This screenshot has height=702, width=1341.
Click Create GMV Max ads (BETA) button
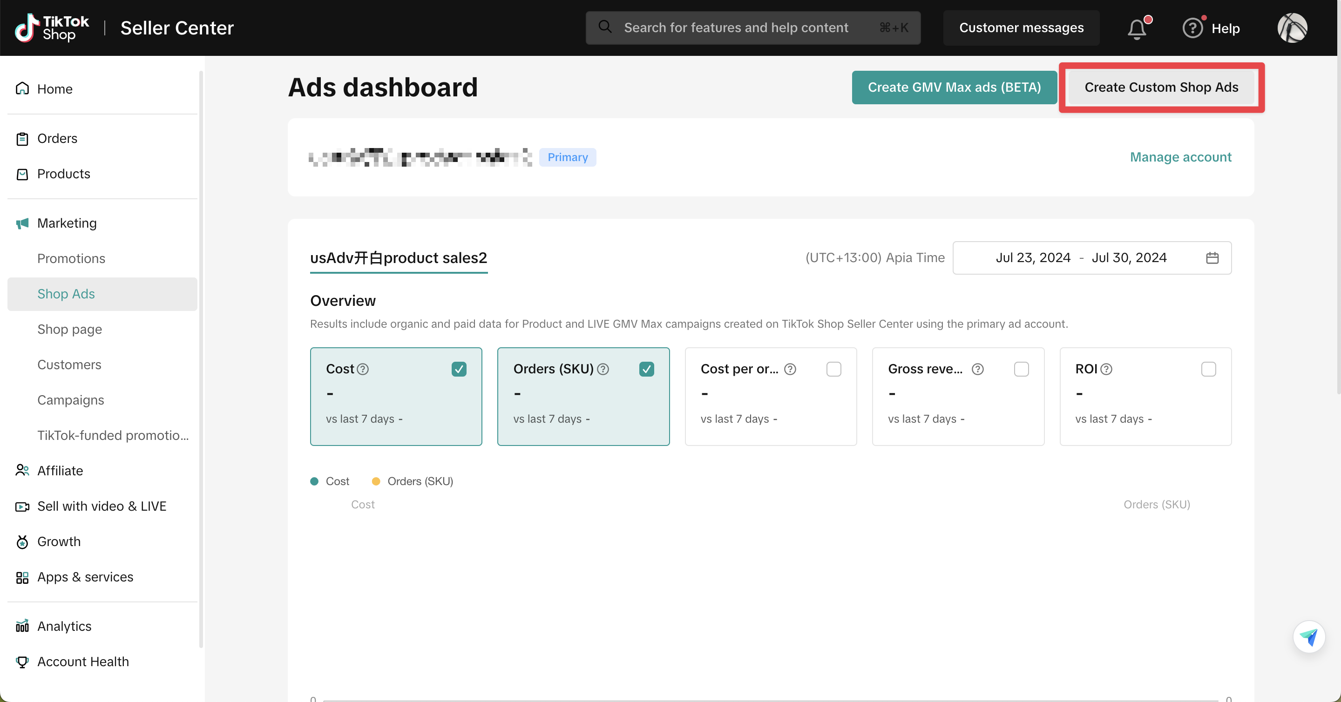click(954, 88)
